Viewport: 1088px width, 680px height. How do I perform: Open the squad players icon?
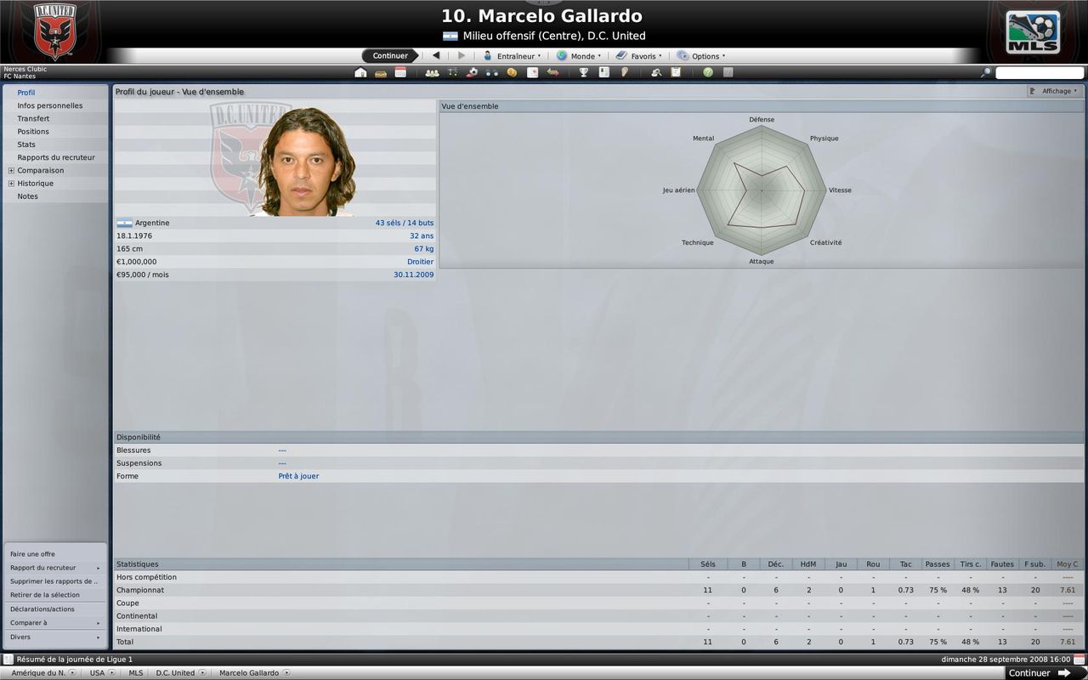click(x=432, y=73)
